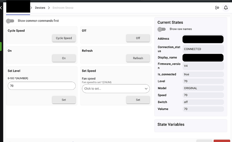Image resolution: width=232 pixels, height=142 pixels.
Task: Click the Connection_status value field
Action: click(x=203, y=49)
